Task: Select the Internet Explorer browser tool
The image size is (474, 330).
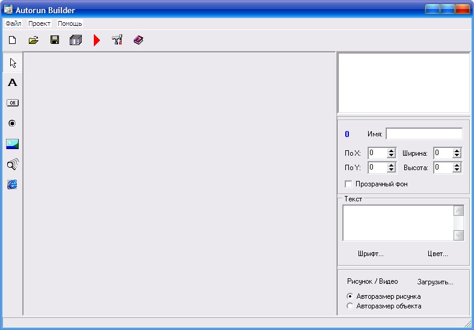Action: [12, 185]
